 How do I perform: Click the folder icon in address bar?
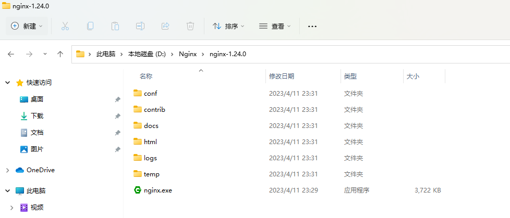(80, 54)
